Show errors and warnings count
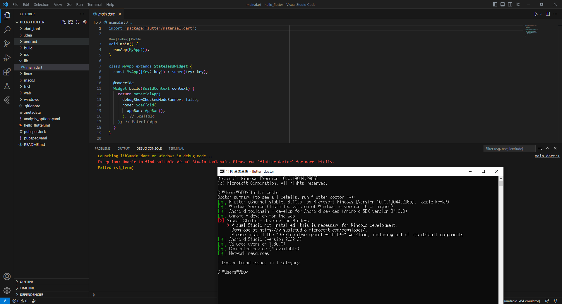Image resolution: width=562 pixels, height=304 pixels. coord(20,301)
